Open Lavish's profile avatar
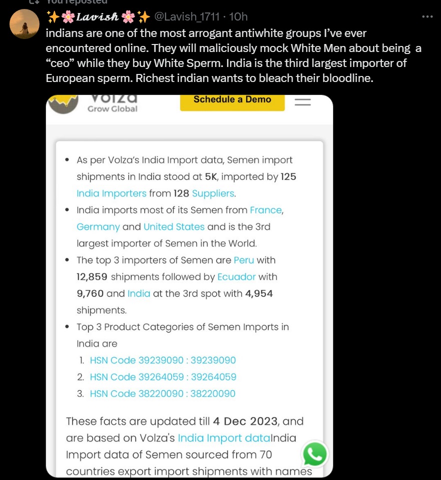Screen dimensions: 441x480 [x=24, y=24]
